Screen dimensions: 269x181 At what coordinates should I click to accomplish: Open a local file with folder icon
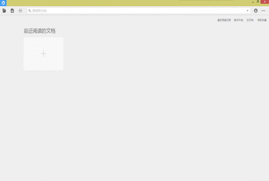coord(4,11)
